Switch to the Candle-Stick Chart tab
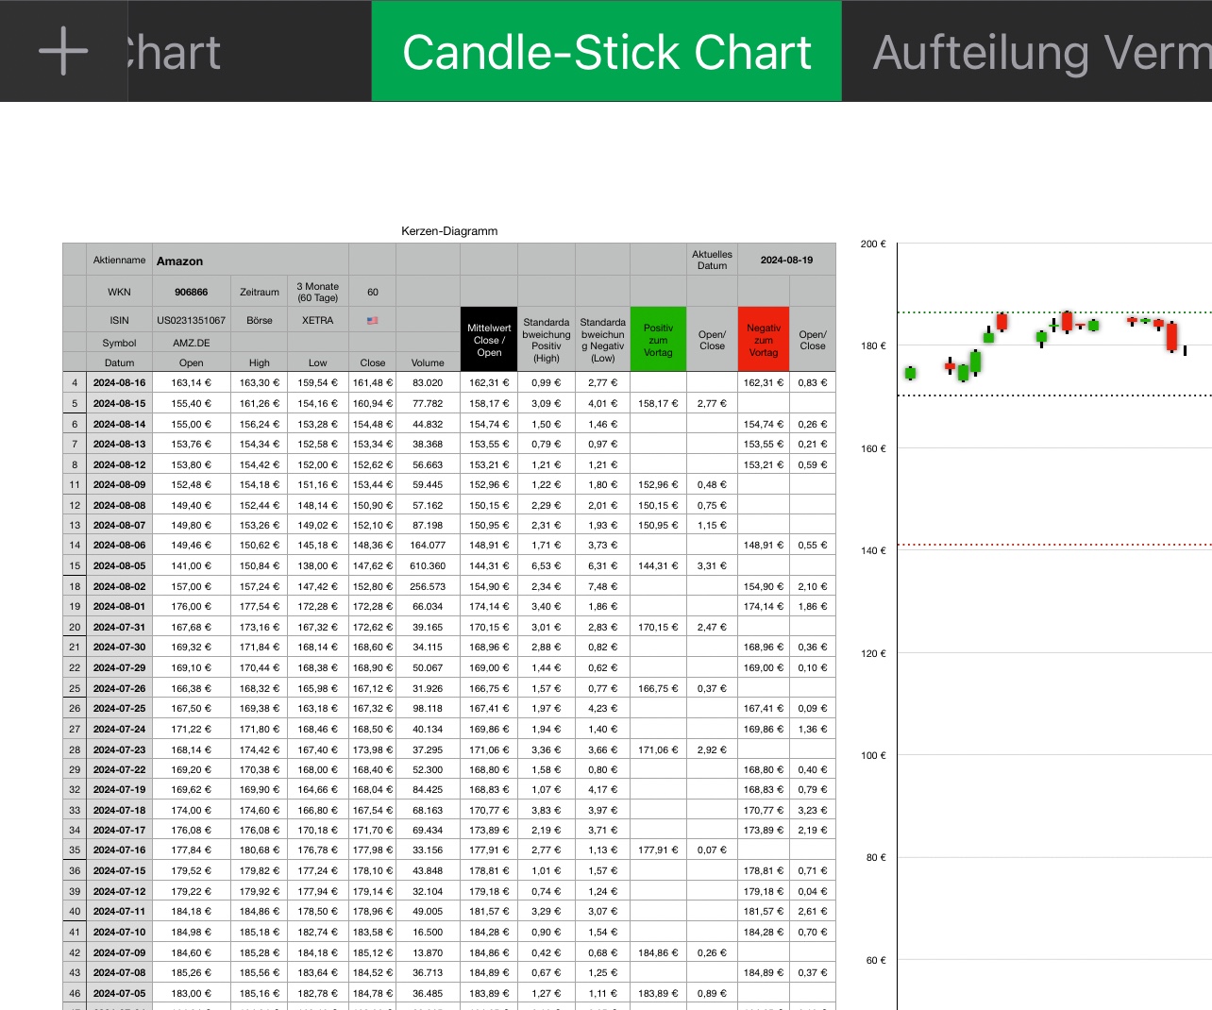 [x=607, y=51]
